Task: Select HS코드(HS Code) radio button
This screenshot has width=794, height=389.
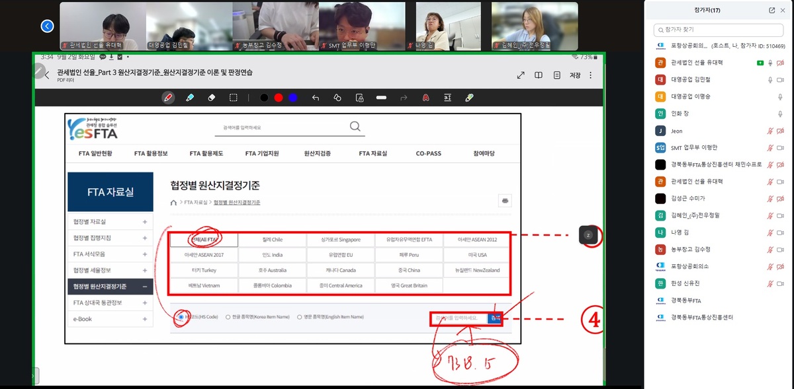Action: point(180,317)
